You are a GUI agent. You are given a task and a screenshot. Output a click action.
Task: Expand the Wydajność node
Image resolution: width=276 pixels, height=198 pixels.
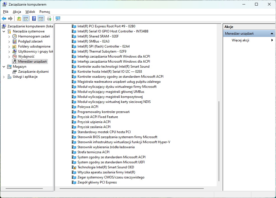(x=9, y=56)
